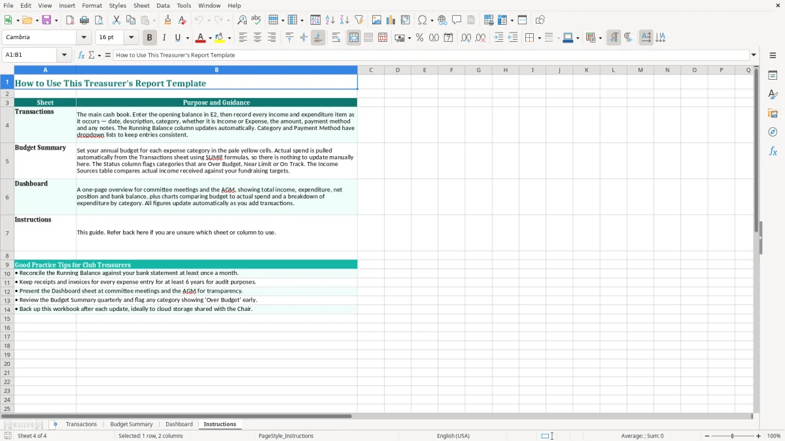The width and height of the screenshot is (785, 441).
Task: Click the Add Decimal Place icon
Action: [466, 38]
